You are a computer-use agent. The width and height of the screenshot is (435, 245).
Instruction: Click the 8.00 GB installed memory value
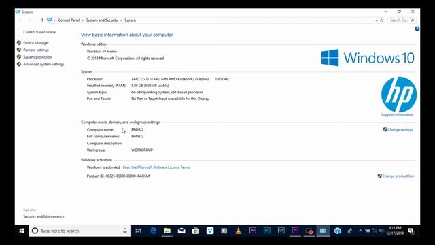150,86
